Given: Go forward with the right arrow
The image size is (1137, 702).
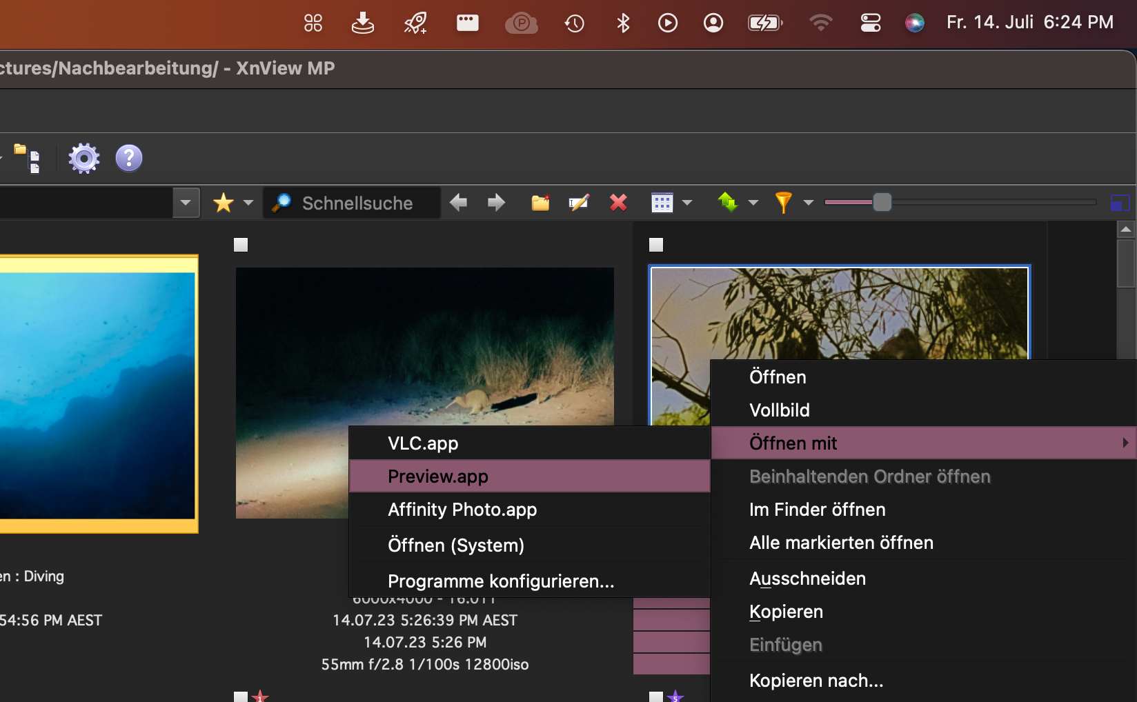Looking at the screenshot, I should (x=496, y=203).
